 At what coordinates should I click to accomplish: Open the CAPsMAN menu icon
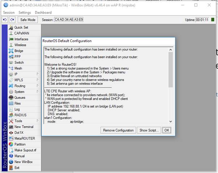[x=11, y=33]
